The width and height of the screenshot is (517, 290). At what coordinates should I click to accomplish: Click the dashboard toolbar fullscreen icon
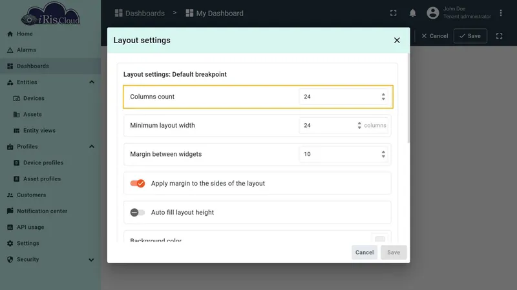499,36
